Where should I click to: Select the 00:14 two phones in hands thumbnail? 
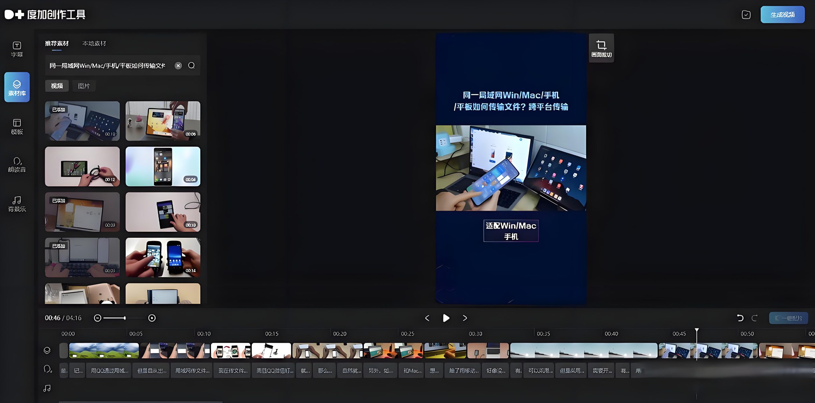point(163,258)
